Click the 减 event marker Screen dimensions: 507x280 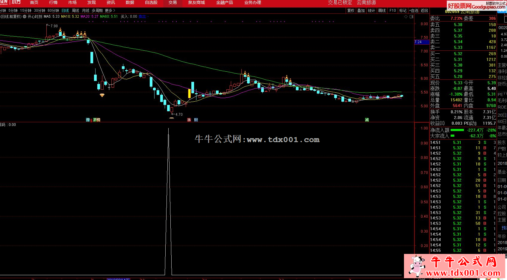(367, 120)
